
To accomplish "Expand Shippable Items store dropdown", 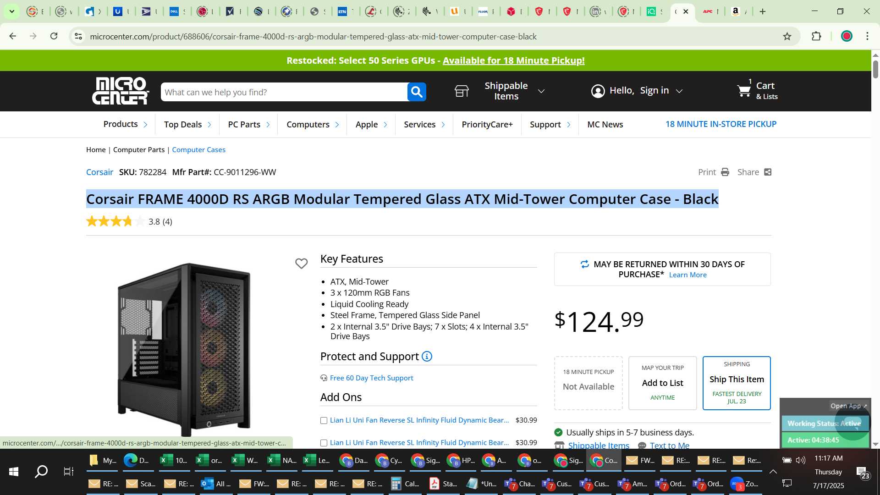I will 541,91.
